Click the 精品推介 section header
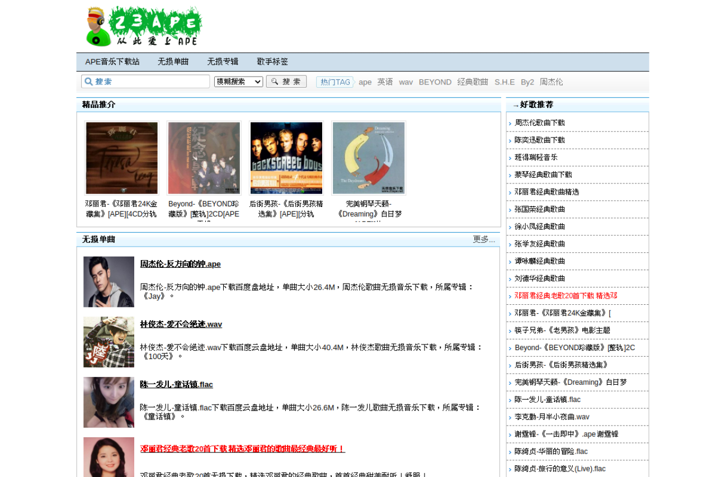This screenshot has height=477, width=716. coord(99,105)
